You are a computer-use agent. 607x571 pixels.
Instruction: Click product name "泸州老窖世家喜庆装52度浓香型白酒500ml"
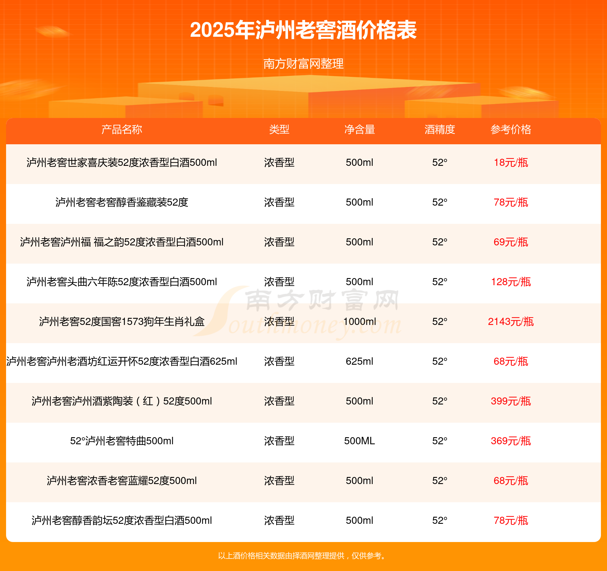click(x=122, y=162)
